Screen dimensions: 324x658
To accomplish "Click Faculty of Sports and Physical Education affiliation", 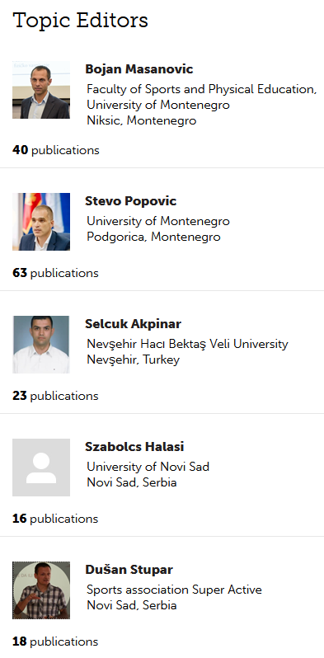I will 201,89.
